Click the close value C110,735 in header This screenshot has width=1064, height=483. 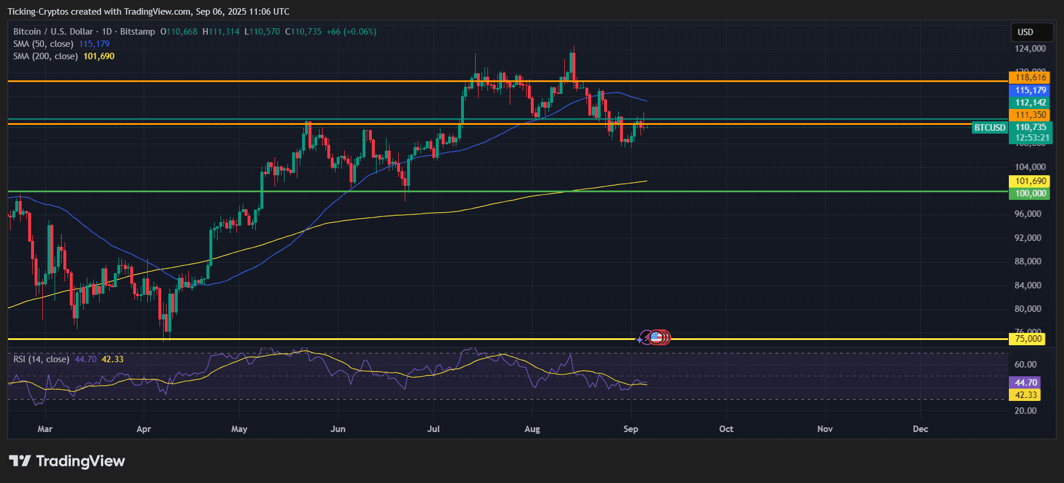[303, 32]
